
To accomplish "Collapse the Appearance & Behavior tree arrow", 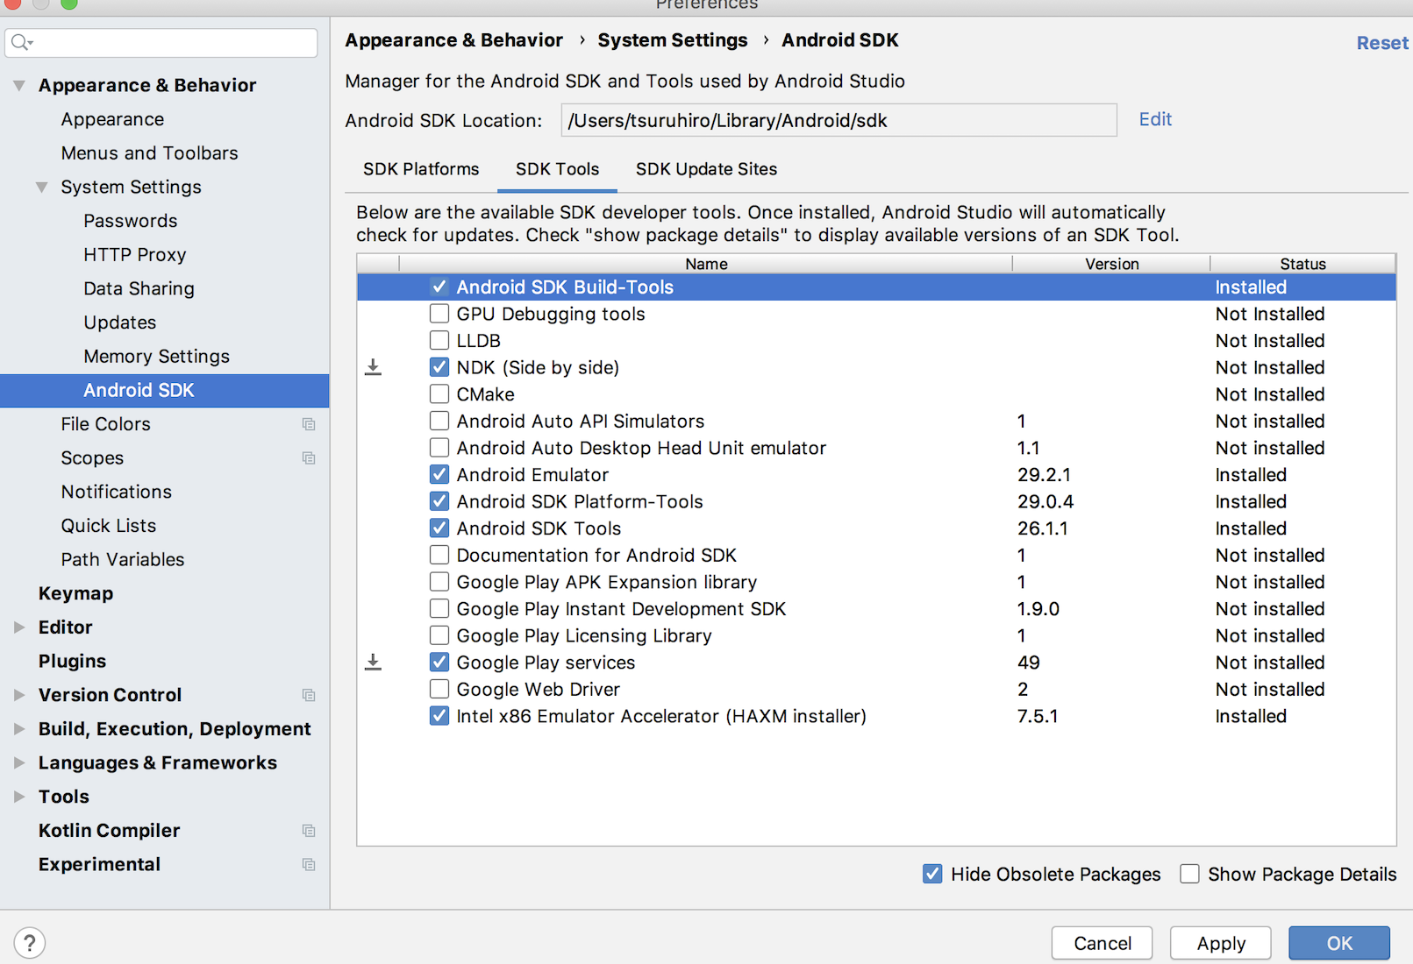I will tap(19, 86).
